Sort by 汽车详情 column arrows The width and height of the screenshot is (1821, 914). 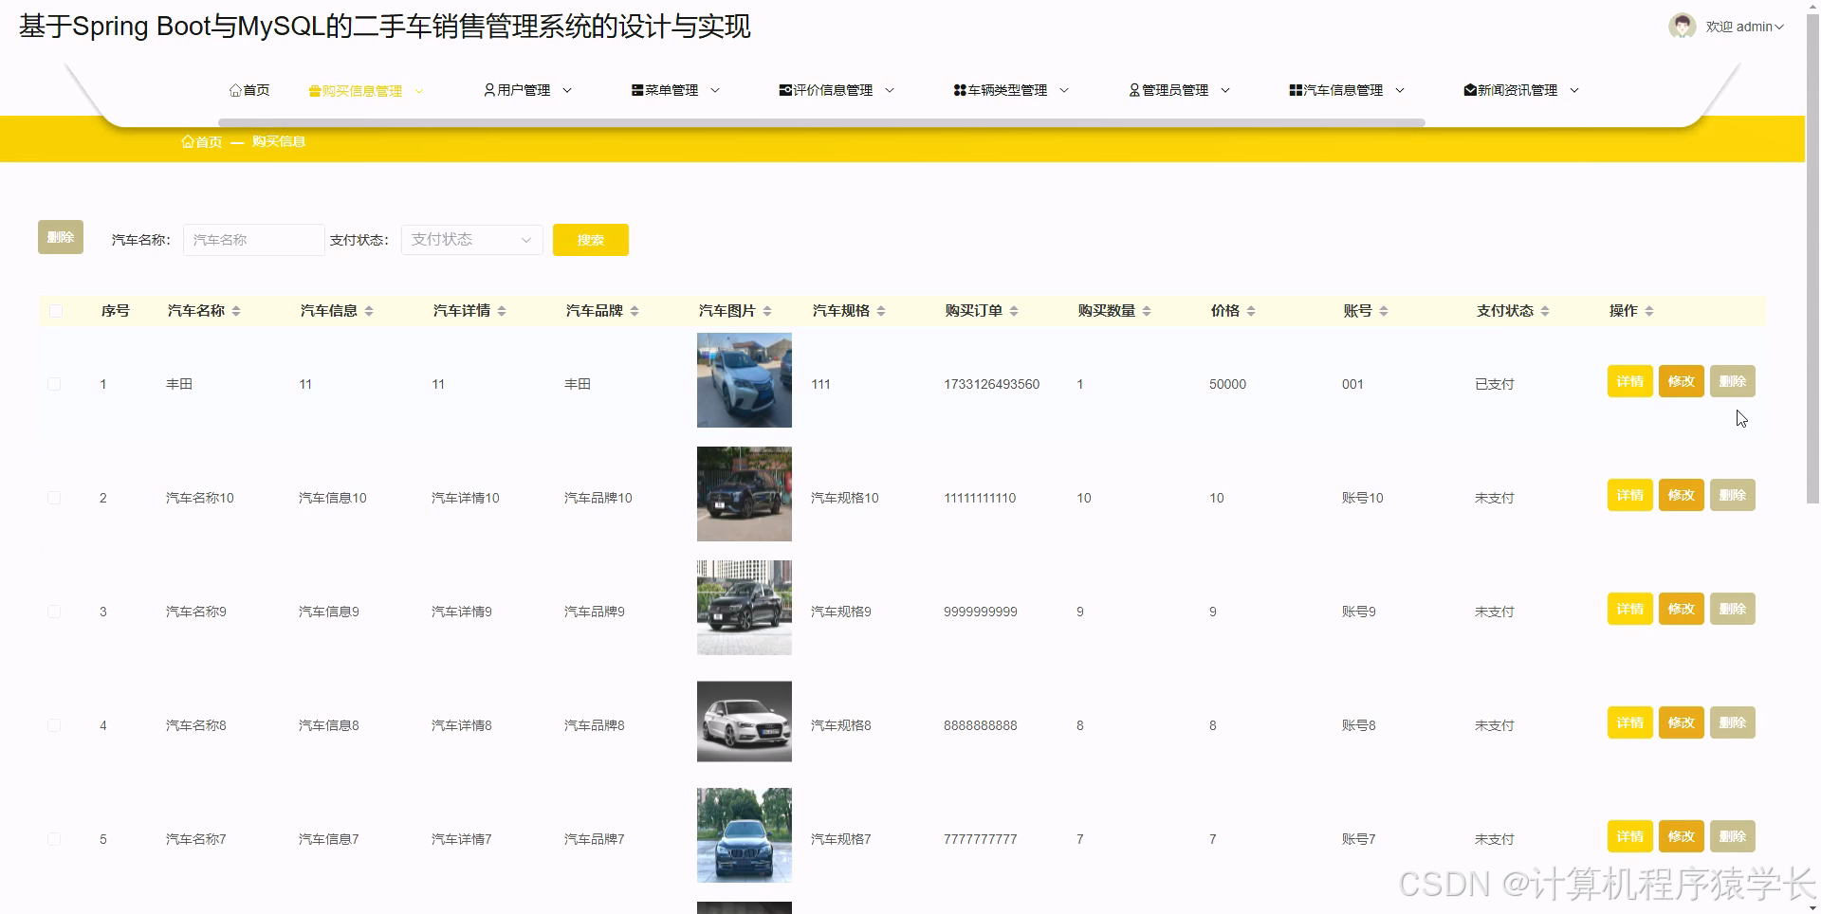pyautogui.click(x=502, y=311)
